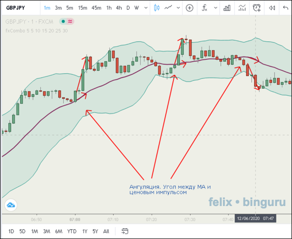This screenshot has width=292, height=239.
Task: Select the 1m timeframe
Action: click(47, 8)
